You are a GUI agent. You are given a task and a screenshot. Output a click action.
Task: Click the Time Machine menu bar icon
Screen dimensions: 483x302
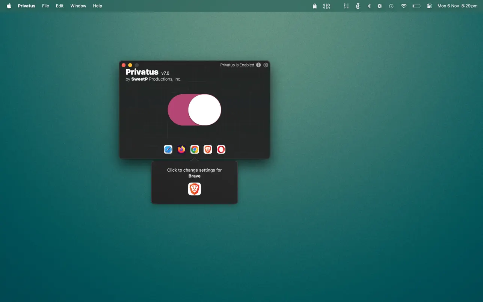pos(391,6)
